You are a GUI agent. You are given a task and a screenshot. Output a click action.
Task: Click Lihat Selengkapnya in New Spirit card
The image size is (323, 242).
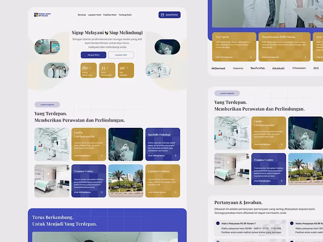tap(224, 57)
